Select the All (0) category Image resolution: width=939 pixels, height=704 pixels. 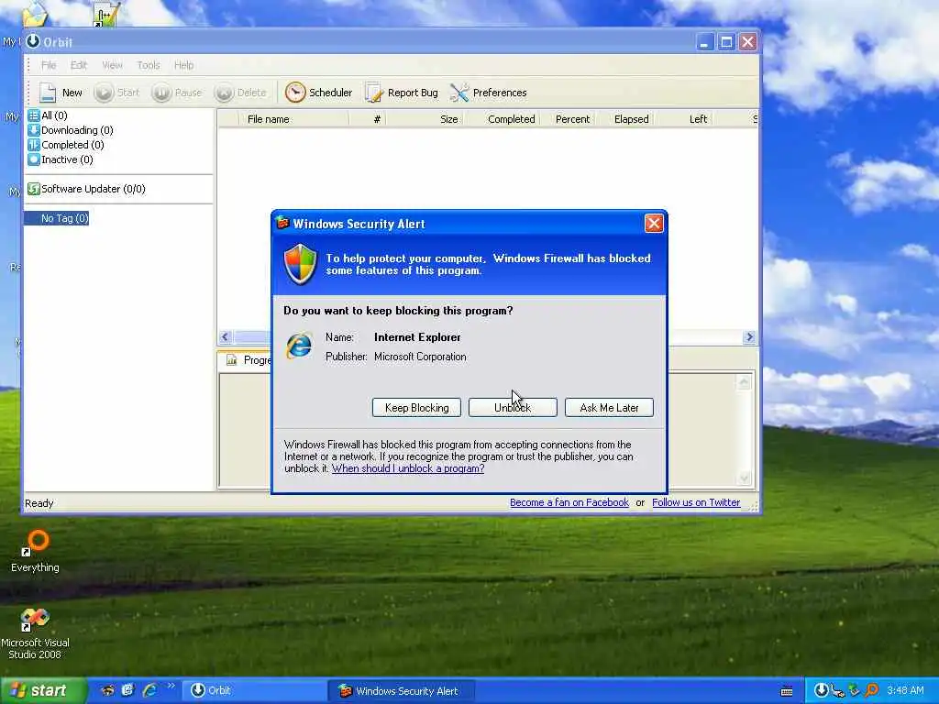point(48,115)
